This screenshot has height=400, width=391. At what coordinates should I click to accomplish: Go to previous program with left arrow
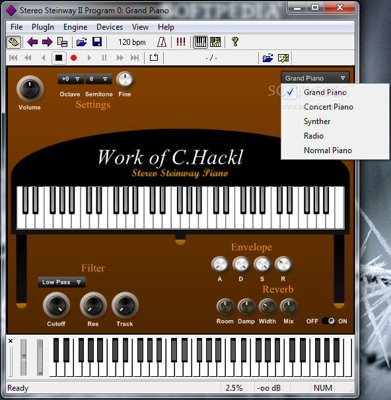(32, 42)
